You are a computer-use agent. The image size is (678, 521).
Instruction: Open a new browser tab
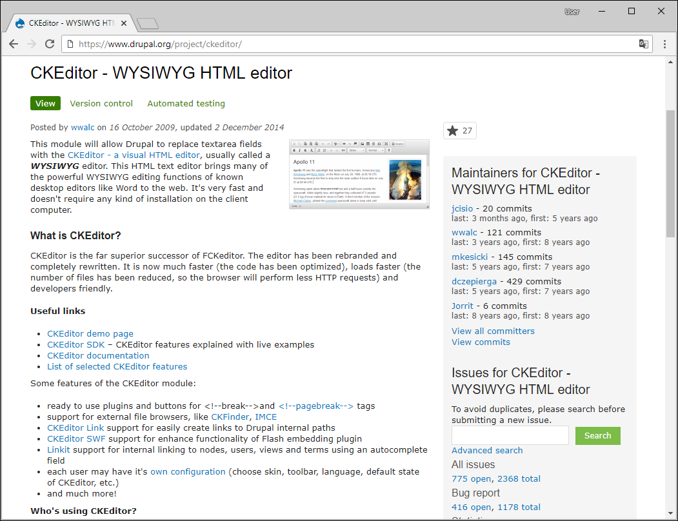(x=148, y=24)
